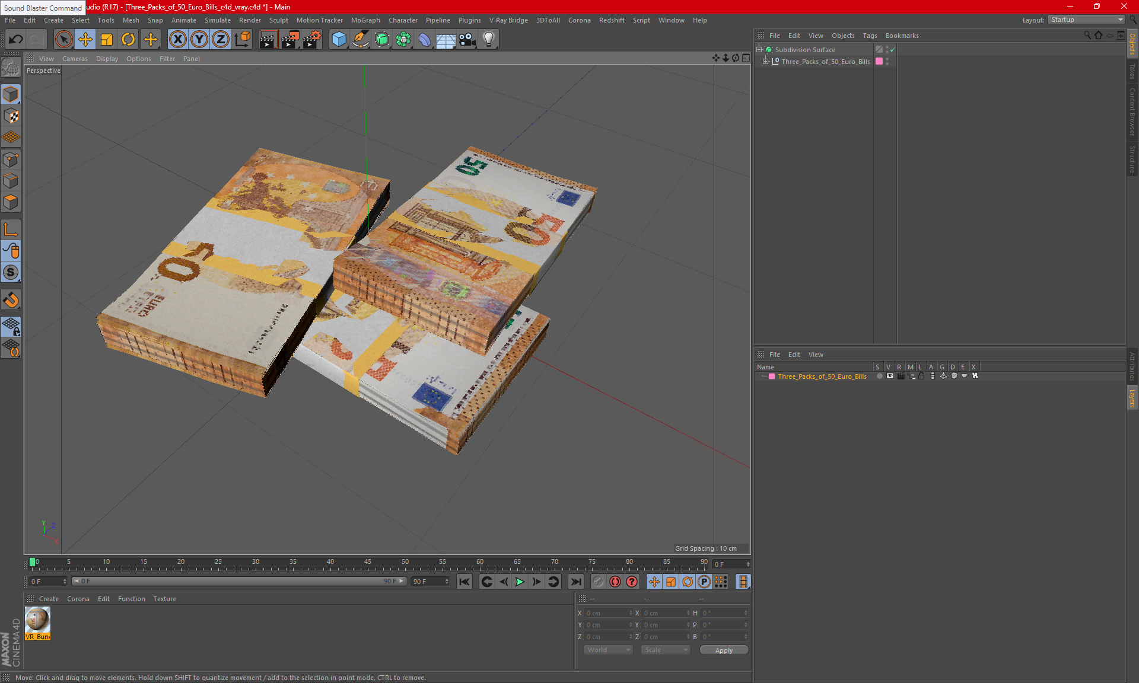Toggle Autokeying button

615,582
